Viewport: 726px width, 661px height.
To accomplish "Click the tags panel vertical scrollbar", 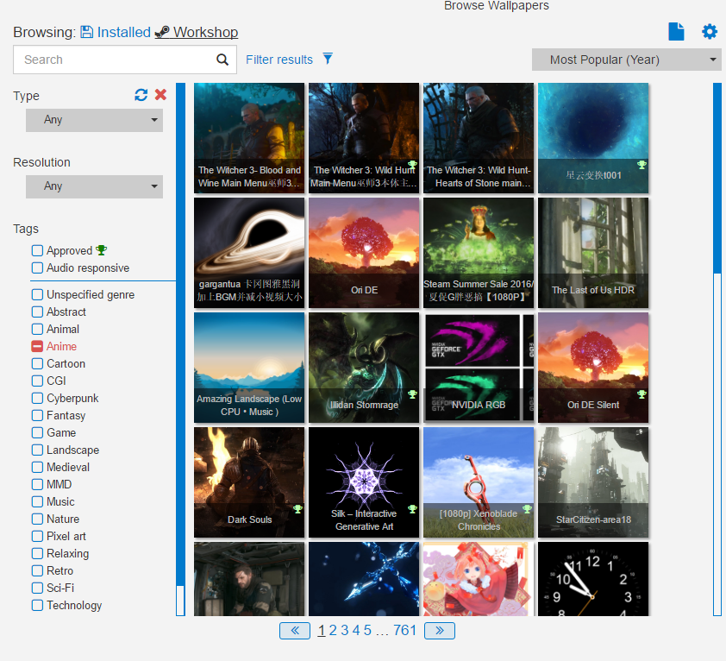I will [180, 349].
